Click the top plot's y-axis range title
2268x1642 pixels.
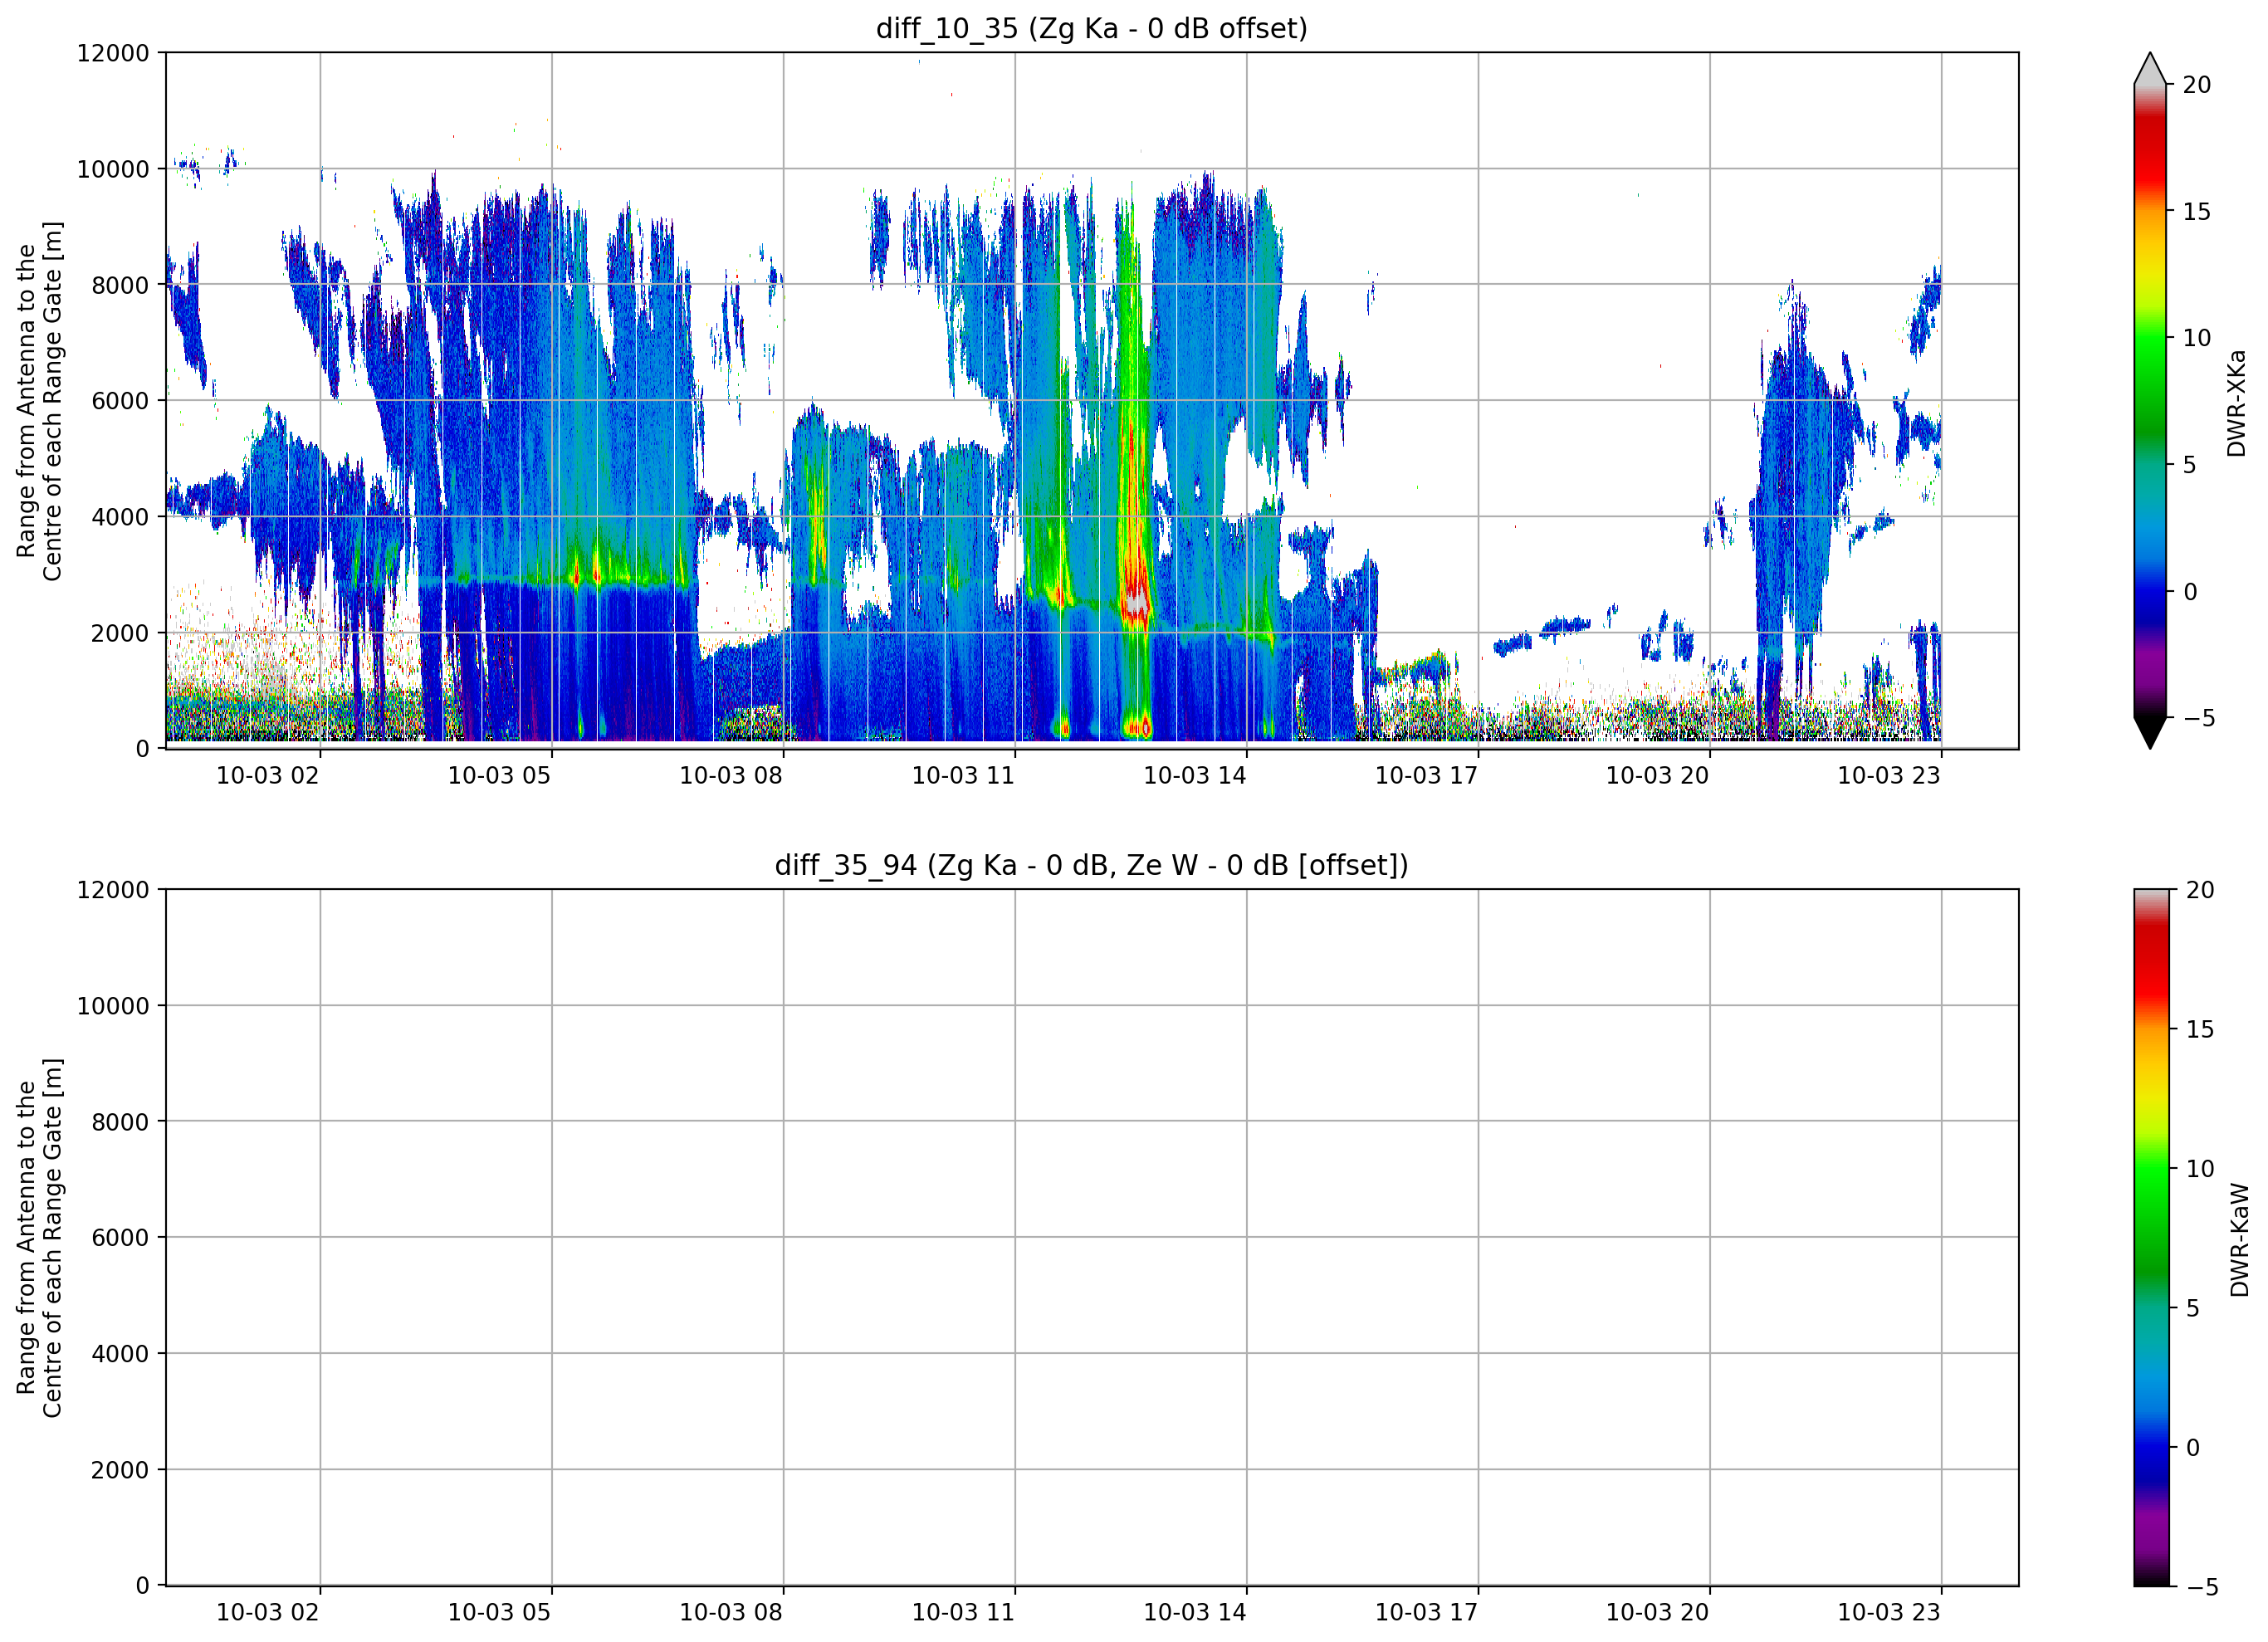[39, 401]
